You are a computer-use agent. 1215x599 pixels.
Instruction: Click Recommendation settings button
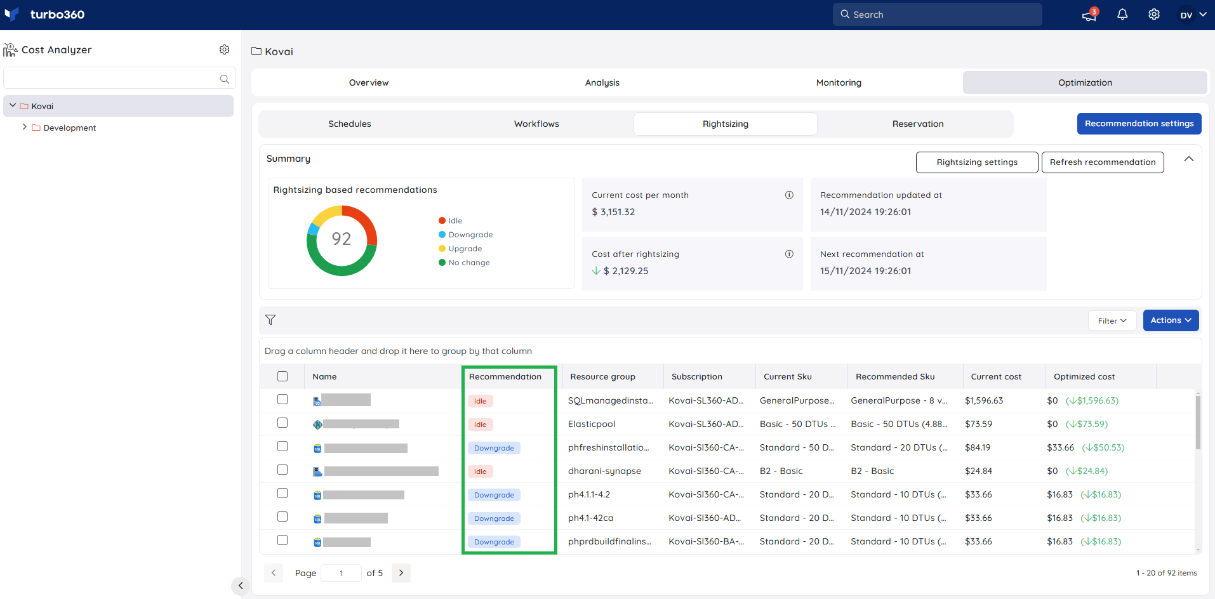[x=1139, y=124]
